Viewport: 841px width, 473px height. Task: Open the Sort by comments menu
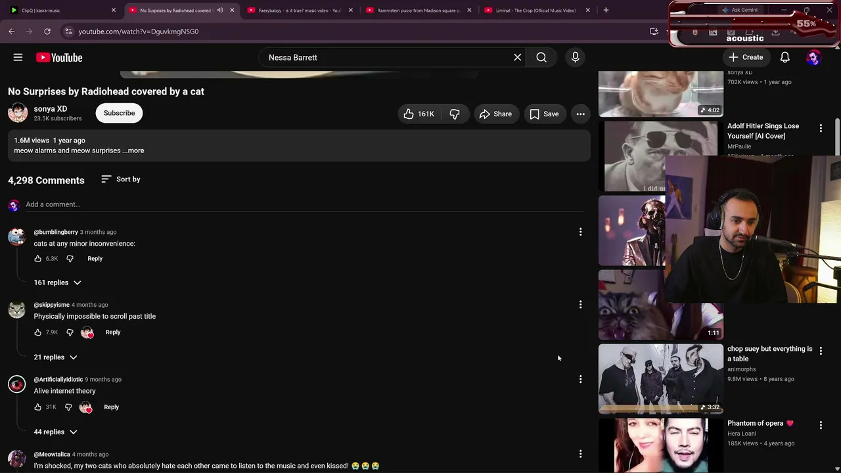(x=121, y=179)
